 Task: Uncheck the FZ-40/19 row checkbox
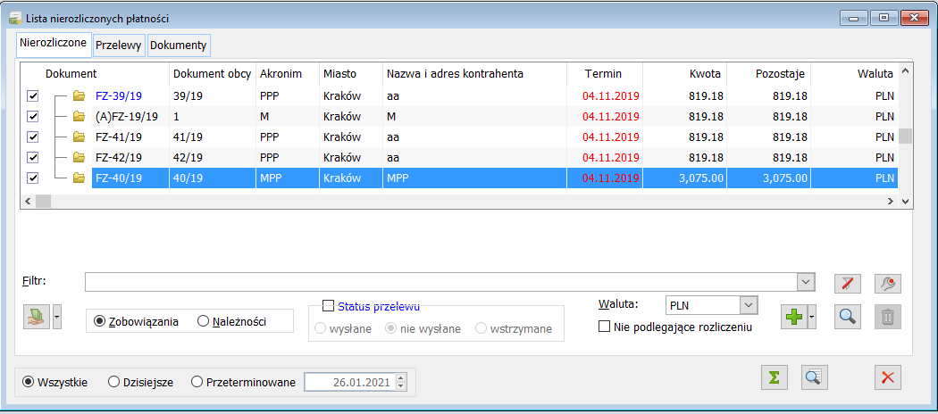[x=34, y=178]
